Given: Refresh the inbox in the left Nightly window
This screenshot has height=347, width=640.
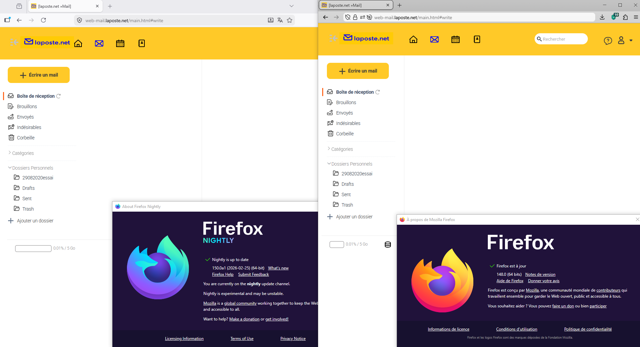Looking at the screenshot, I should 59,96.
